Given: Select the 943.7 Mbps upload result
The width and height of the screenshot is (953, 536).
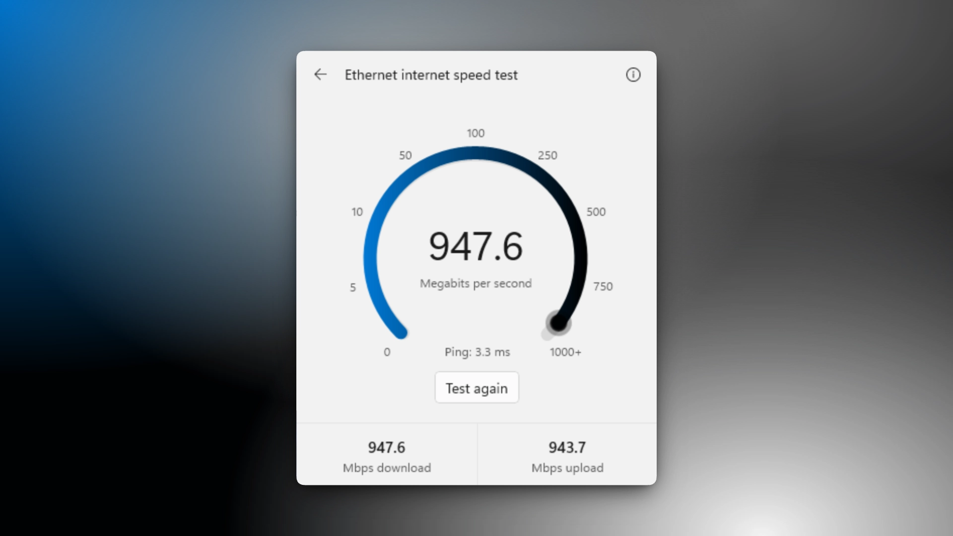Looking at the screenshot, I should click(x=567, y=455).
